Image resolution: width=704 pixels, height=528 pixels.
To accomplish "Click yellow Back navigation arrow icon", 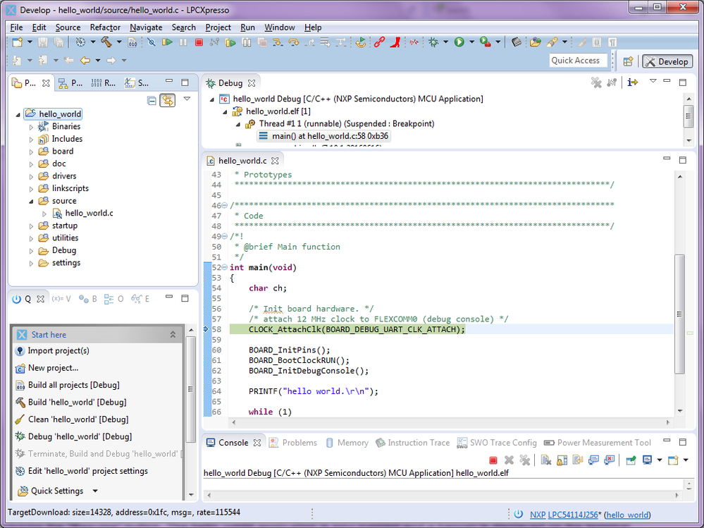I will coord(85,60).
